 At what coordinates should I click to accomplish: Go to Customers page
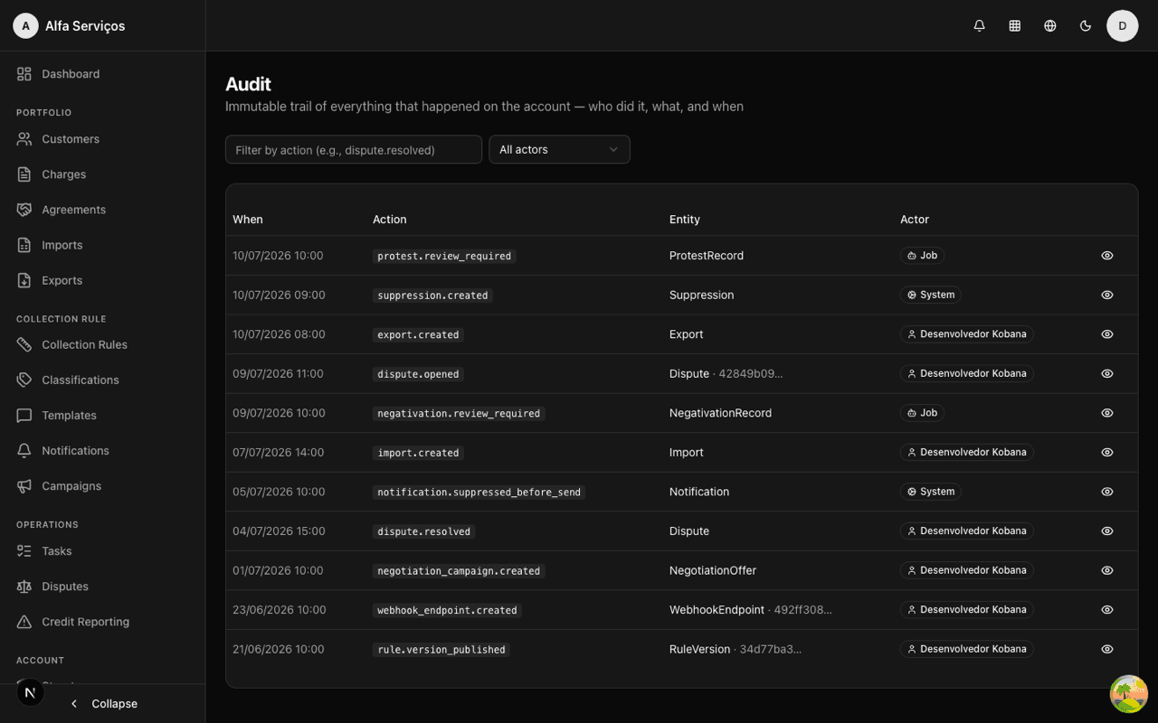click(x=102, y=139)
